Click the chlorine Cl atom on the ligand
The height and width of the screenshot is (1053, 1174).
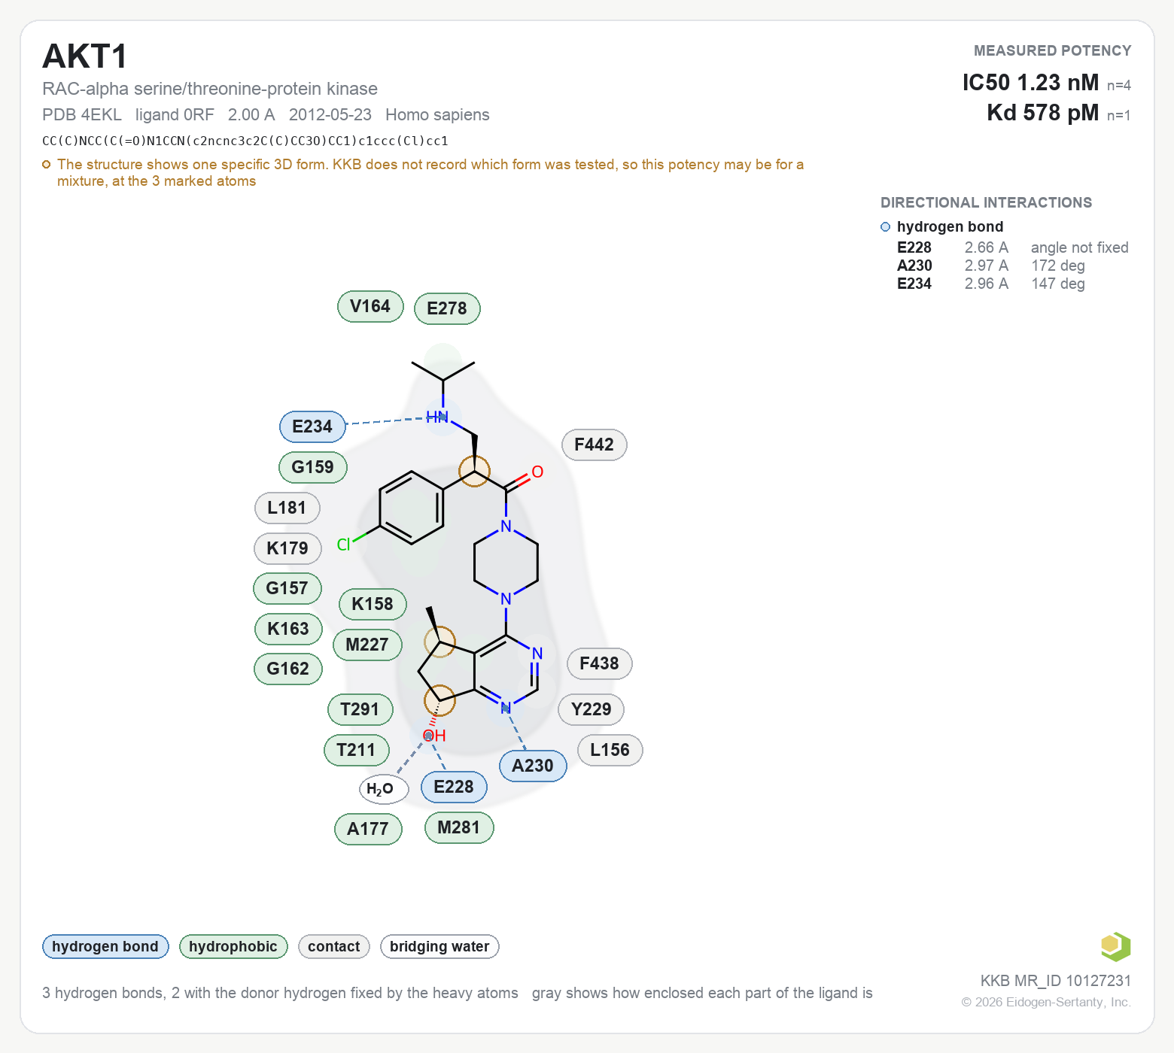click(344, 545)
